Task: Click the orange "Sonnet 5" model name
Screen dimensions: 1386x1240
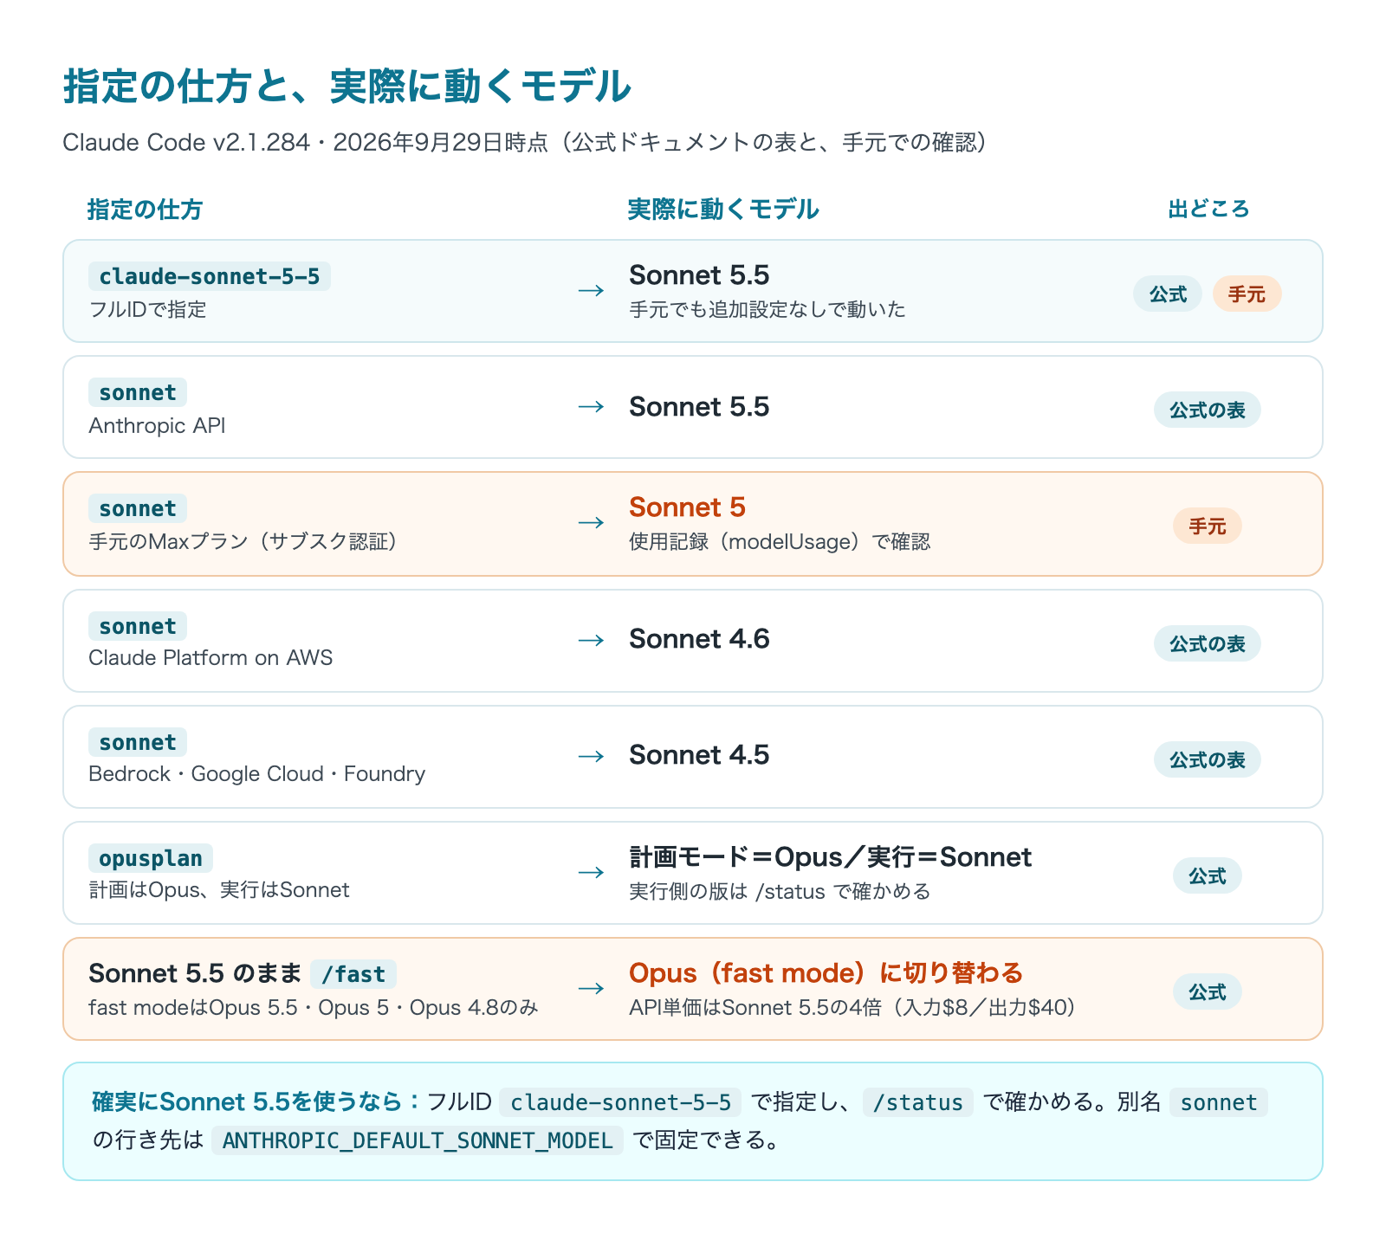Action: [x=687, y=507]
